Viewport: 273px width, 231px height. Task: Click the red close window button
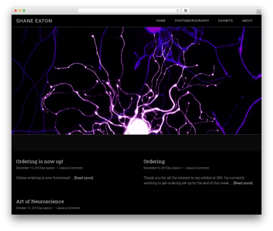pos(16,11)
